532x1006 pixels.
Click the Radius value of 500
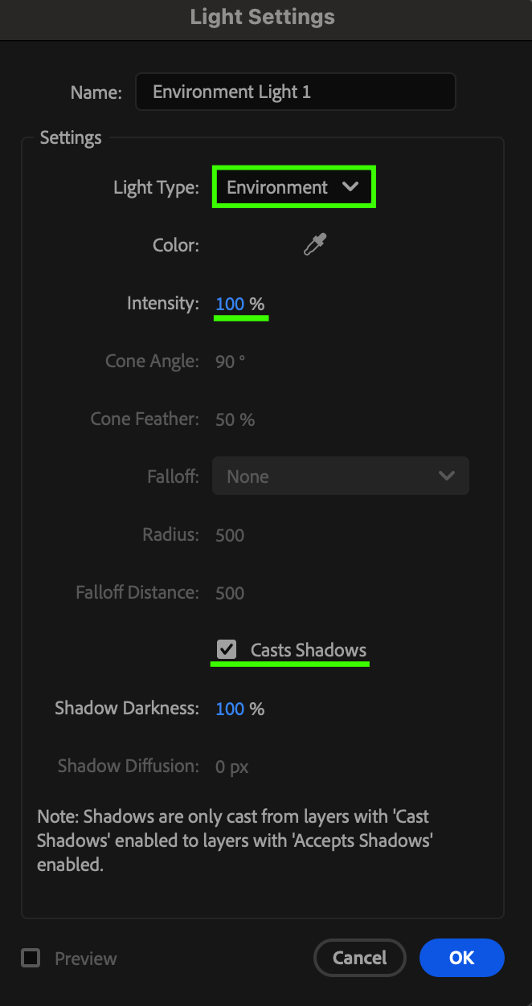(x=230, y=535)
